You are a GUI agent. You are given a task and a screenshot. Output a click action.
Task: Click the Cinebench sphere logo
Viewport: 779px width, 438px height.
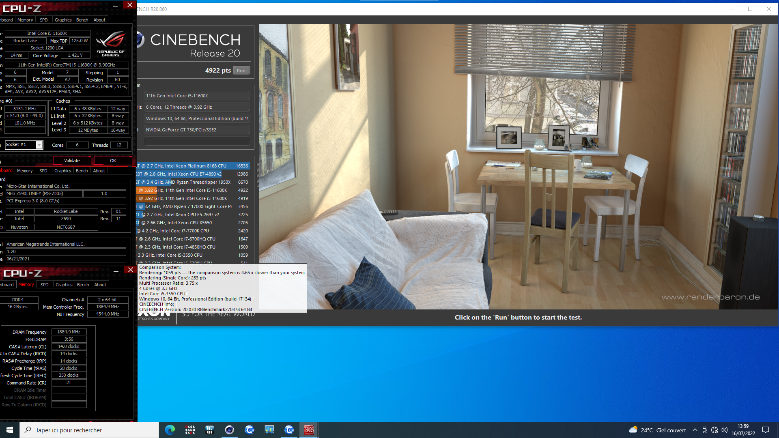tap(140, 40)
